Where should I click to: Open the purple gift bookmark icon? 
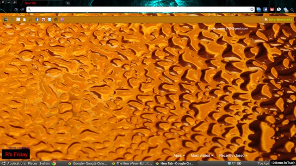pos(62,19)
